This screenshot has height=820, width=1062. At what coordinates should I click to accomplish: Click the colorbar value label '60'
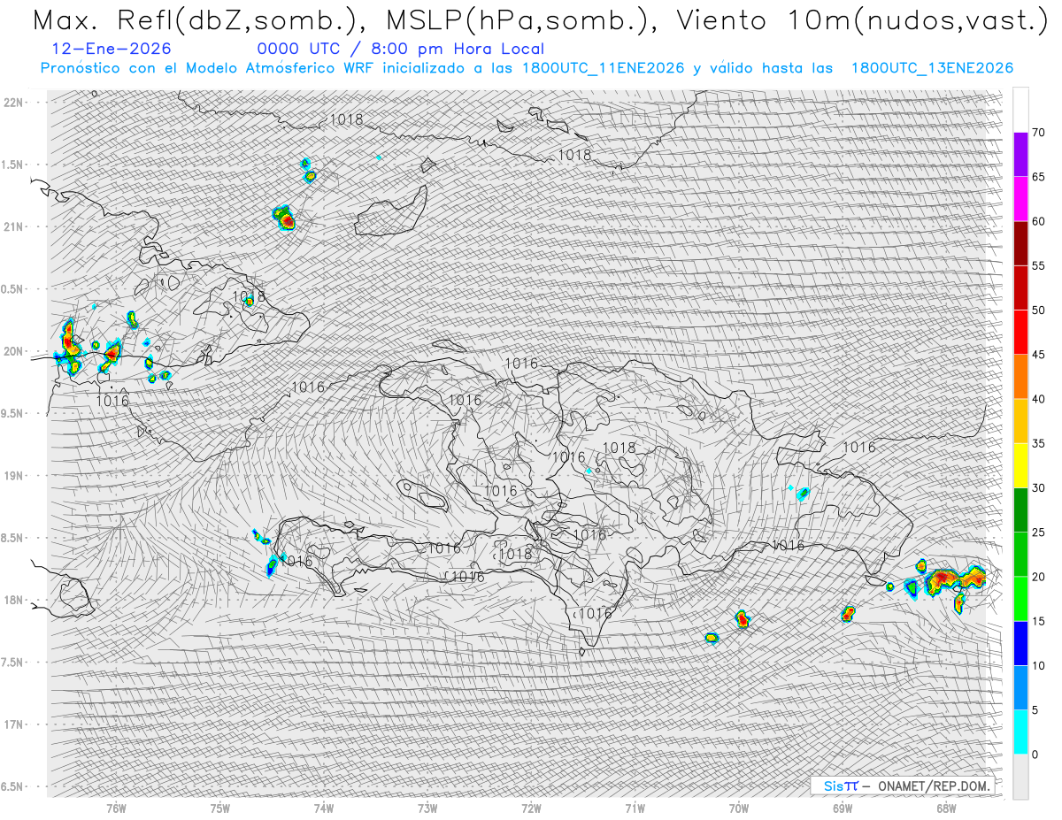pos(1039,221)
